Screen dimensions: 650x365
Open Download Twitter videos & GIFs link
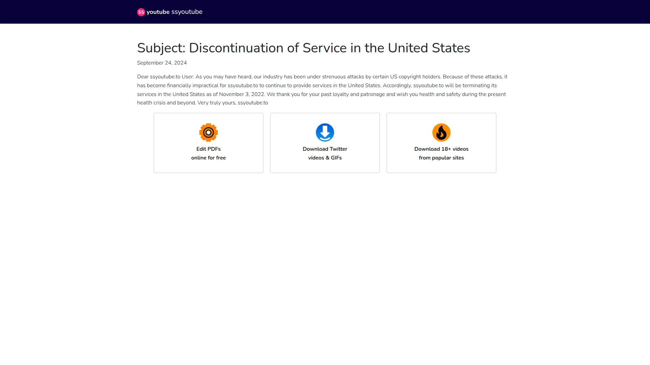[325, 143]
